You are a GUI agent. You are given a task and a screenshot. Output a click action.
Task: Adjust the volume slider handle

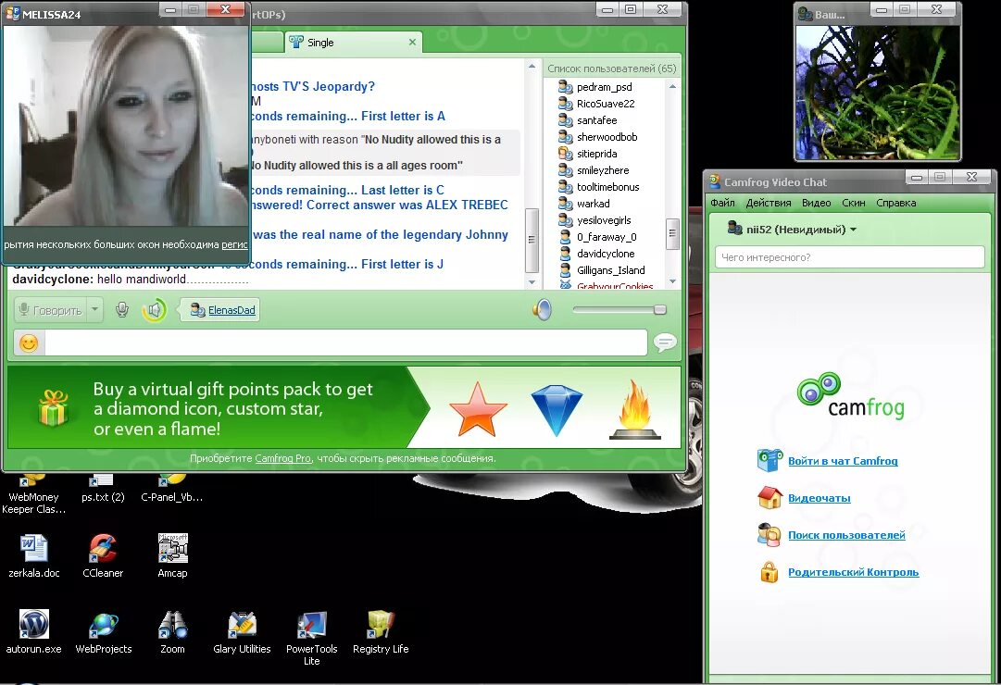660,309
